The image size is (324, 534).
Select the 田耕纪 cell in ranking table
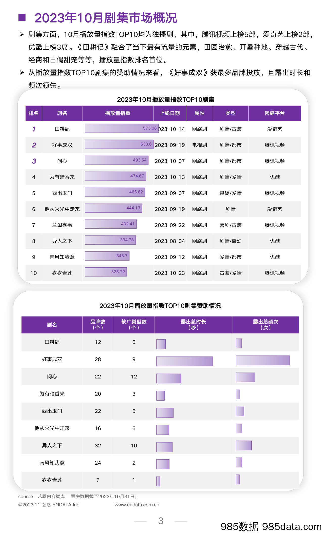point(62,129)
